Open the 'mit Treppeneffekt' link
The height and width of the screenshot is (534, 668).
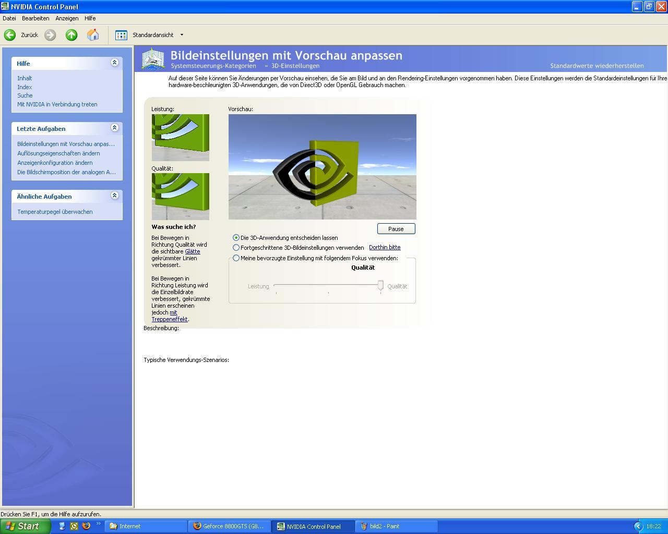170,316
